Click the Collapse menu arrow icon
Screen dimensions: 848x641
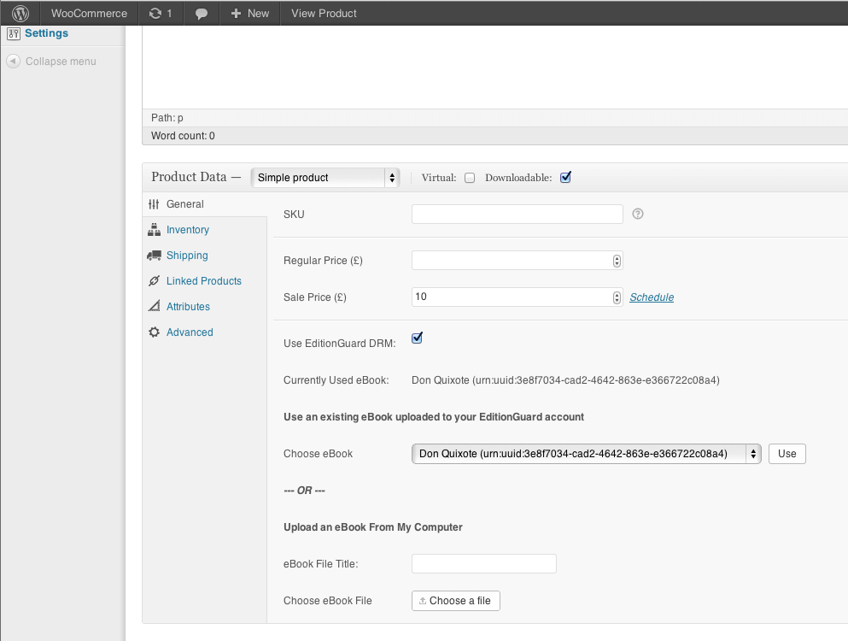click(13, 62)
